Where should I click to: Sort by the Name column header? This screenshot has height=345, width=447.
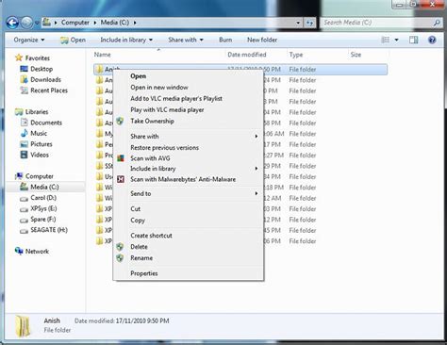pyautogui.click(x=103, y=55)
